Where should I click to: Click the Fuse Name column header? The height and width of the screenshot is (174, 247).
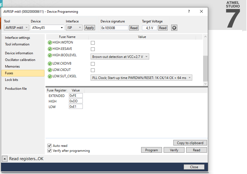pyautogui.click(x=67, y=37)
